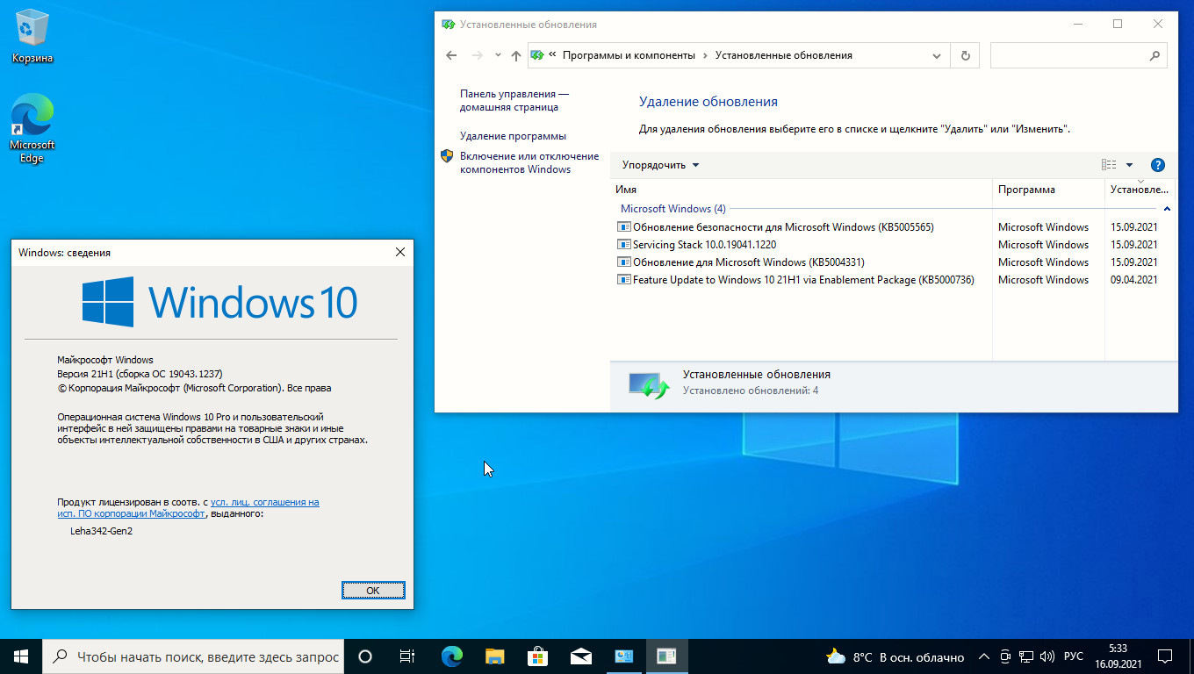1194x674 pixels.
Task: Open the view options dropdown arrow
Action: [1129, 165]
